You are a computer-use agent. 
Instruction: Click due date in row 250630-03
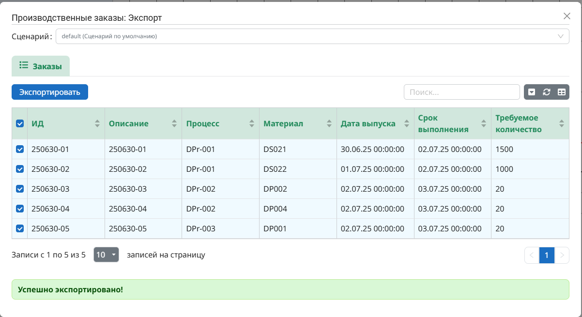tap(453, 189)
